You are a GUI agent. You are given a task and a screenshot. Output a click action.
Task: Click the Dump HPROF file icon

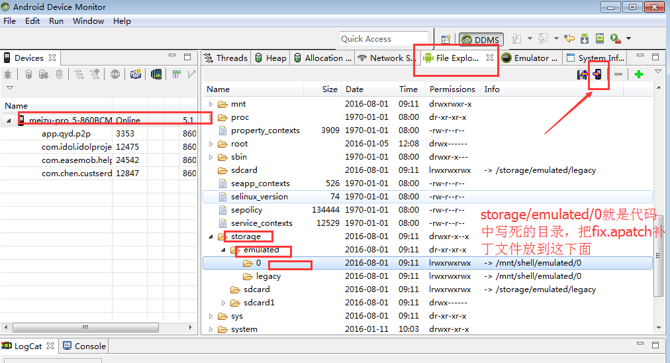tap(44, 74)
